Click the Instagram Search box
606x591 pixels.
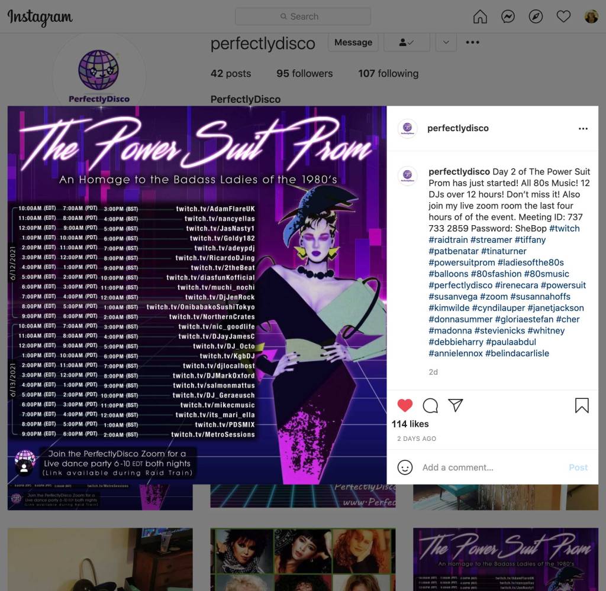(x=302, y=17)
